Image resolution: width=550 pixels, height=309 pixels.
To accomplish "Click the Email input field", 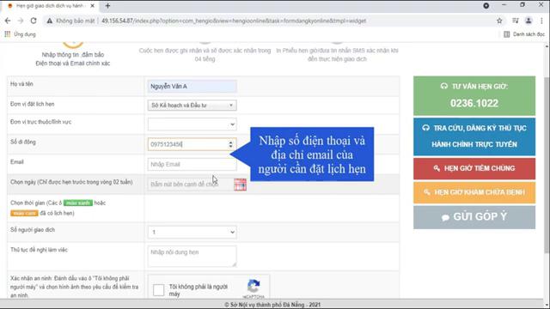I will (192, 164).
